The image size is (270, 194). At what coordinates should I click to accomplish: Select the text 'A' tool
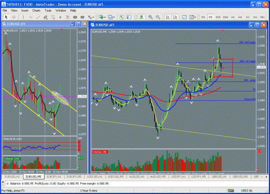[60, 17]
